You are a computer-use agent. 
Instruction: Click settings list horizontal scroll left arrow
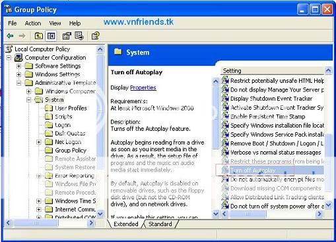pos(224,214)
